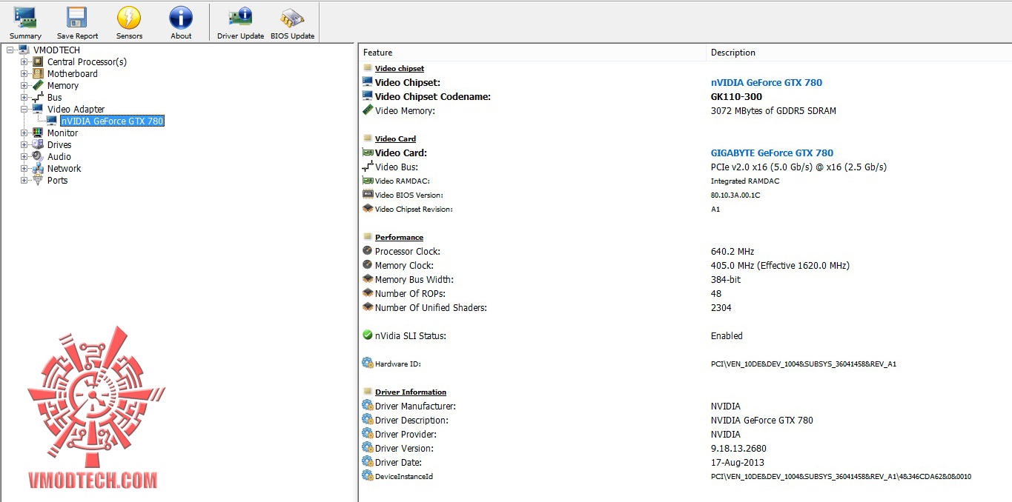Click the Audio speaker tree icon

tap(38, 156)
